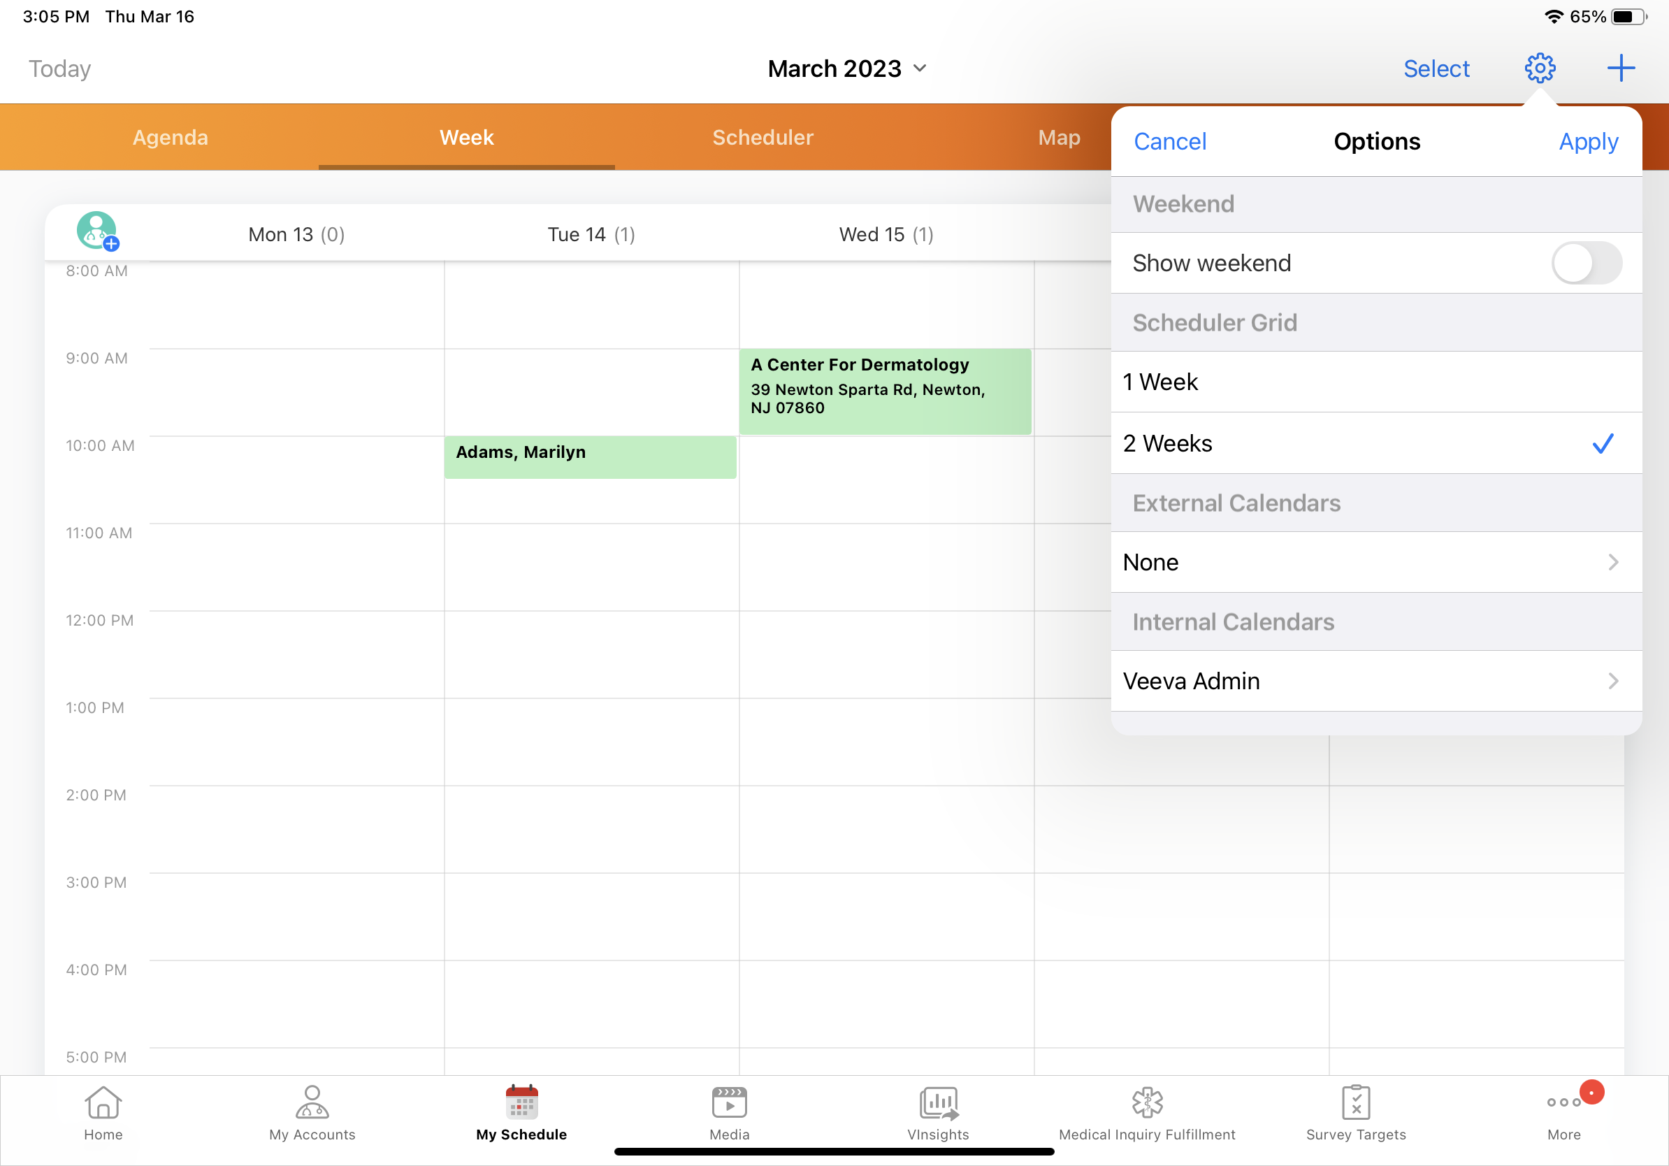This screenshot has height=1166, width=1669.
Task: Tap the add account avatar icon
Action: [x=97, y=231]
